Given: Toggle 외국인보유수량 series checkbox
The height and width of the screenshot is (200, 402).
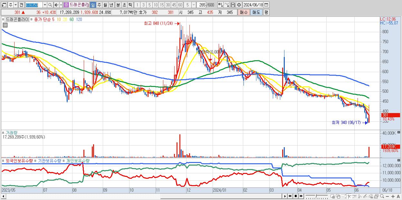Looking at the screenshot, I should [x=4, y=160].
